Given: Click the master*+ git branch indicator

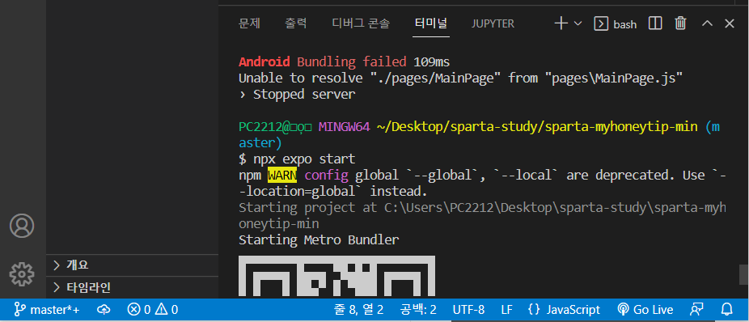Looking at the screenshot, I should click(x=47, y=310).
